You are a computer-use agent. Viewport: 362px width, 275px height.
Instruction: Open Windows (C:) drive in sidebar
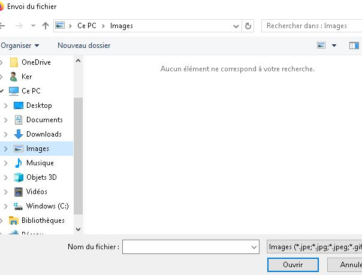47,206
